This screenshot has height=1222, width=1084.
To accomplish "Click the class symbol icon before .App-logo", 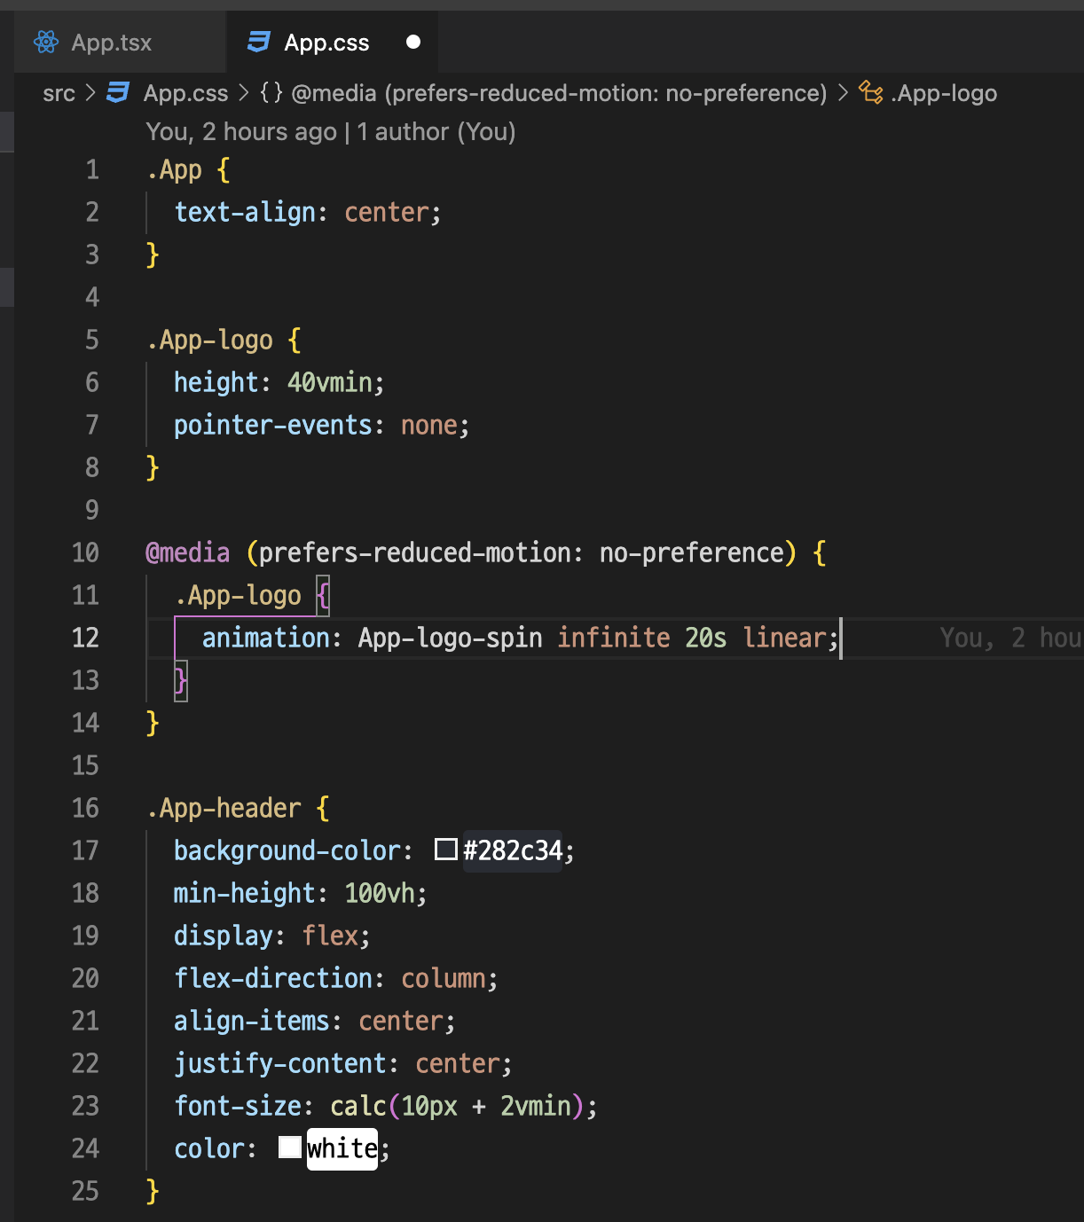I will 871,93.
